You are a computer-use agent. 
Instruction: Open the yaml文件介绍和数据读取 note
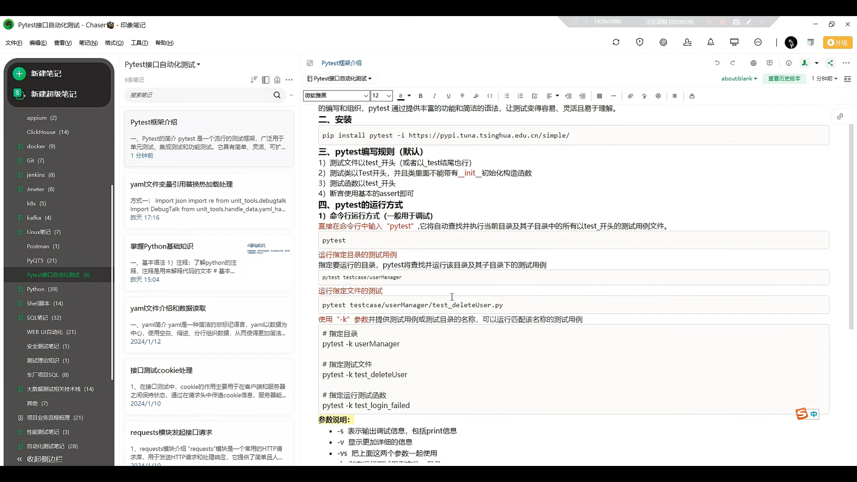[x=209, y=325]
